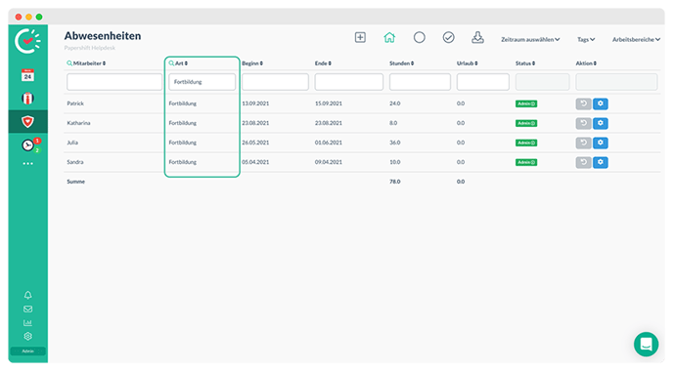This screenshot has width=673, height=371.
Task: Open the Tags dropdown
Action: pos(586,39)
